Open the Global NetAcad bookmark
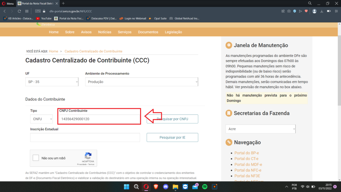 coord(184,19)
